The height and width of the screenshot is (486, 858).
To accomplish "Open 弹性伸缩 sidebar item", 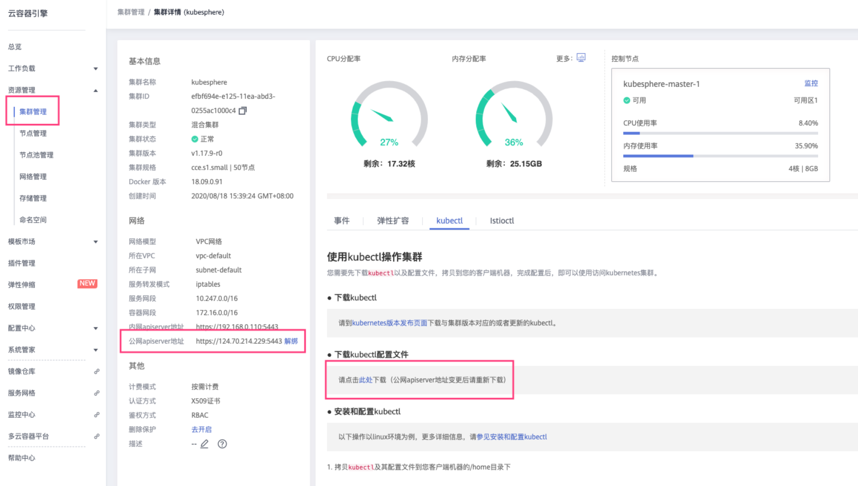I will 21,285.
